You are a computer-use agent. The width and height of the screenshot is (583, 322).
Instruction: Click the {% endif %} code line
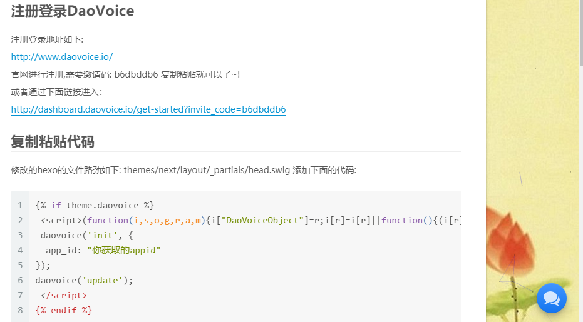point(64,310)
